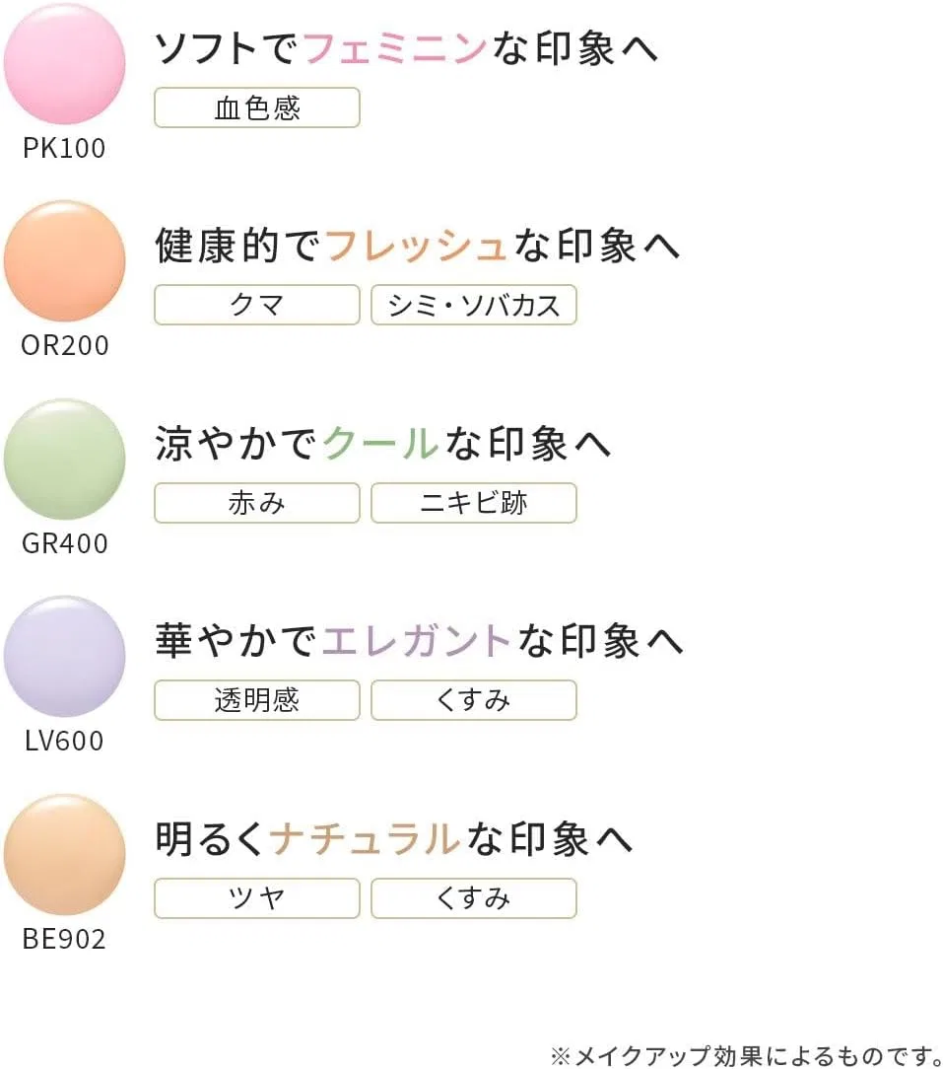Click the 透明感 tag button
943x1069 pixels.
pos(257,700)
